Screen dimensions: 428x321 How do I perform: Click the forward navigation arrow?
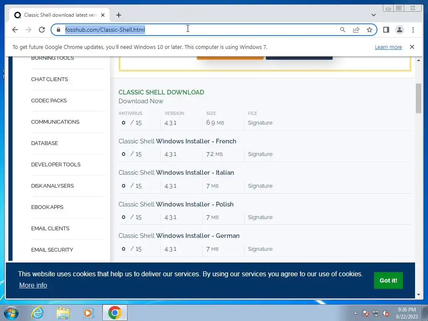(28, 30)
